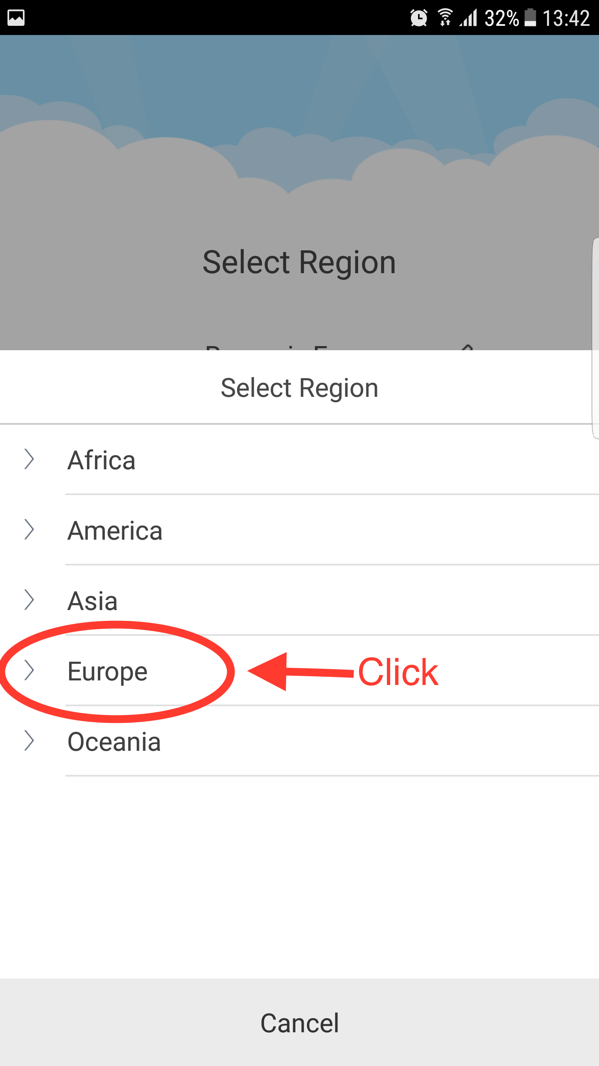This screenshot has width=599, height=1066.
Task: Tap the dimmed Select Region title behind sheet
Action: 299,263
